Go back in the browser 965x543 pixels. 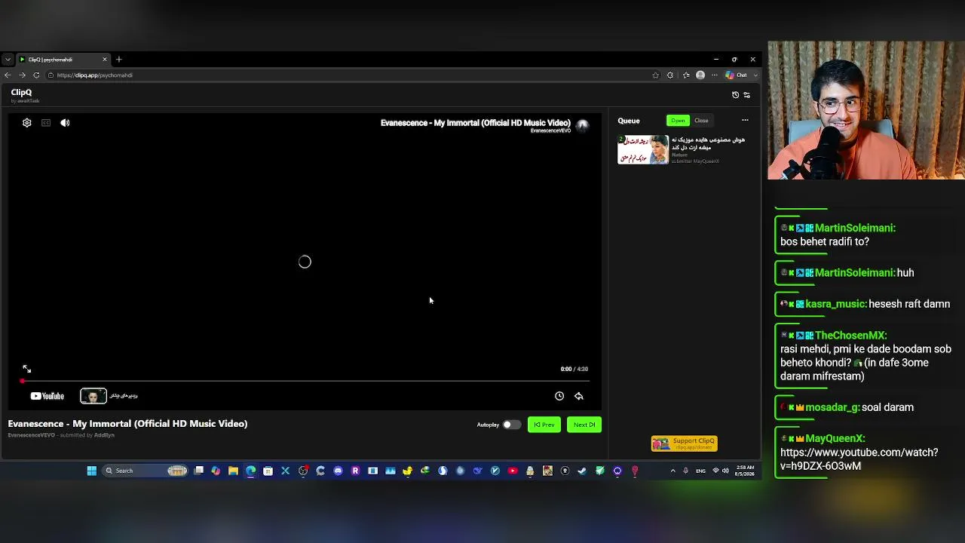point(8,75)
